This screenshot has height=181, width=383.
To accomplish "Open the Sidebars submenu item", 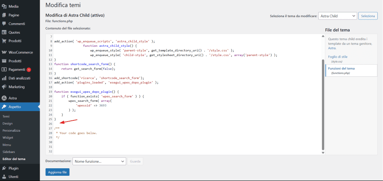I will 8,152.
